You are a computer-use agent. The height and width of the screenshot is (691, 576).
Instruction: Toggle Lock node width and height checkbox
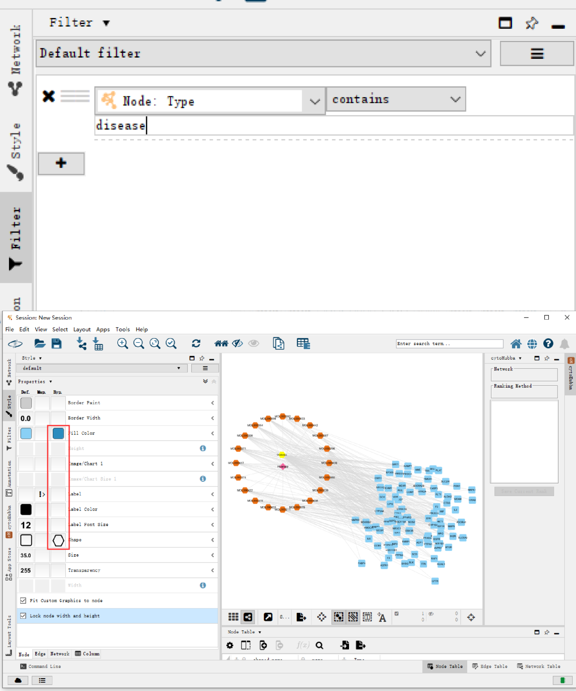[x=23, y=615]
